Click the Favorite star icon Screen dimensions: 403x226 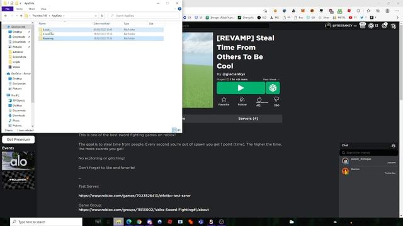coord(224,99)
